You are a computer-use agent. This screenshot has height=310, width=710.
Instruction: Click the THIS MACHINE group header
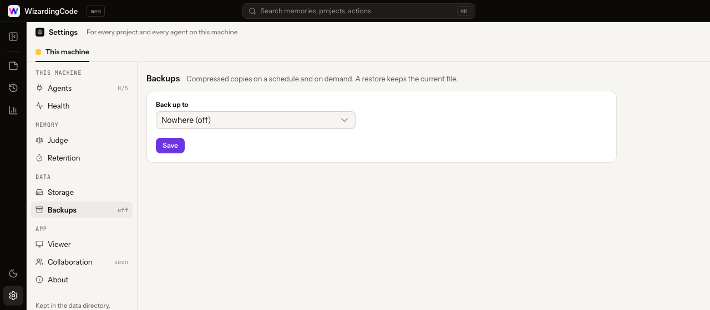(x=58, y=73)
